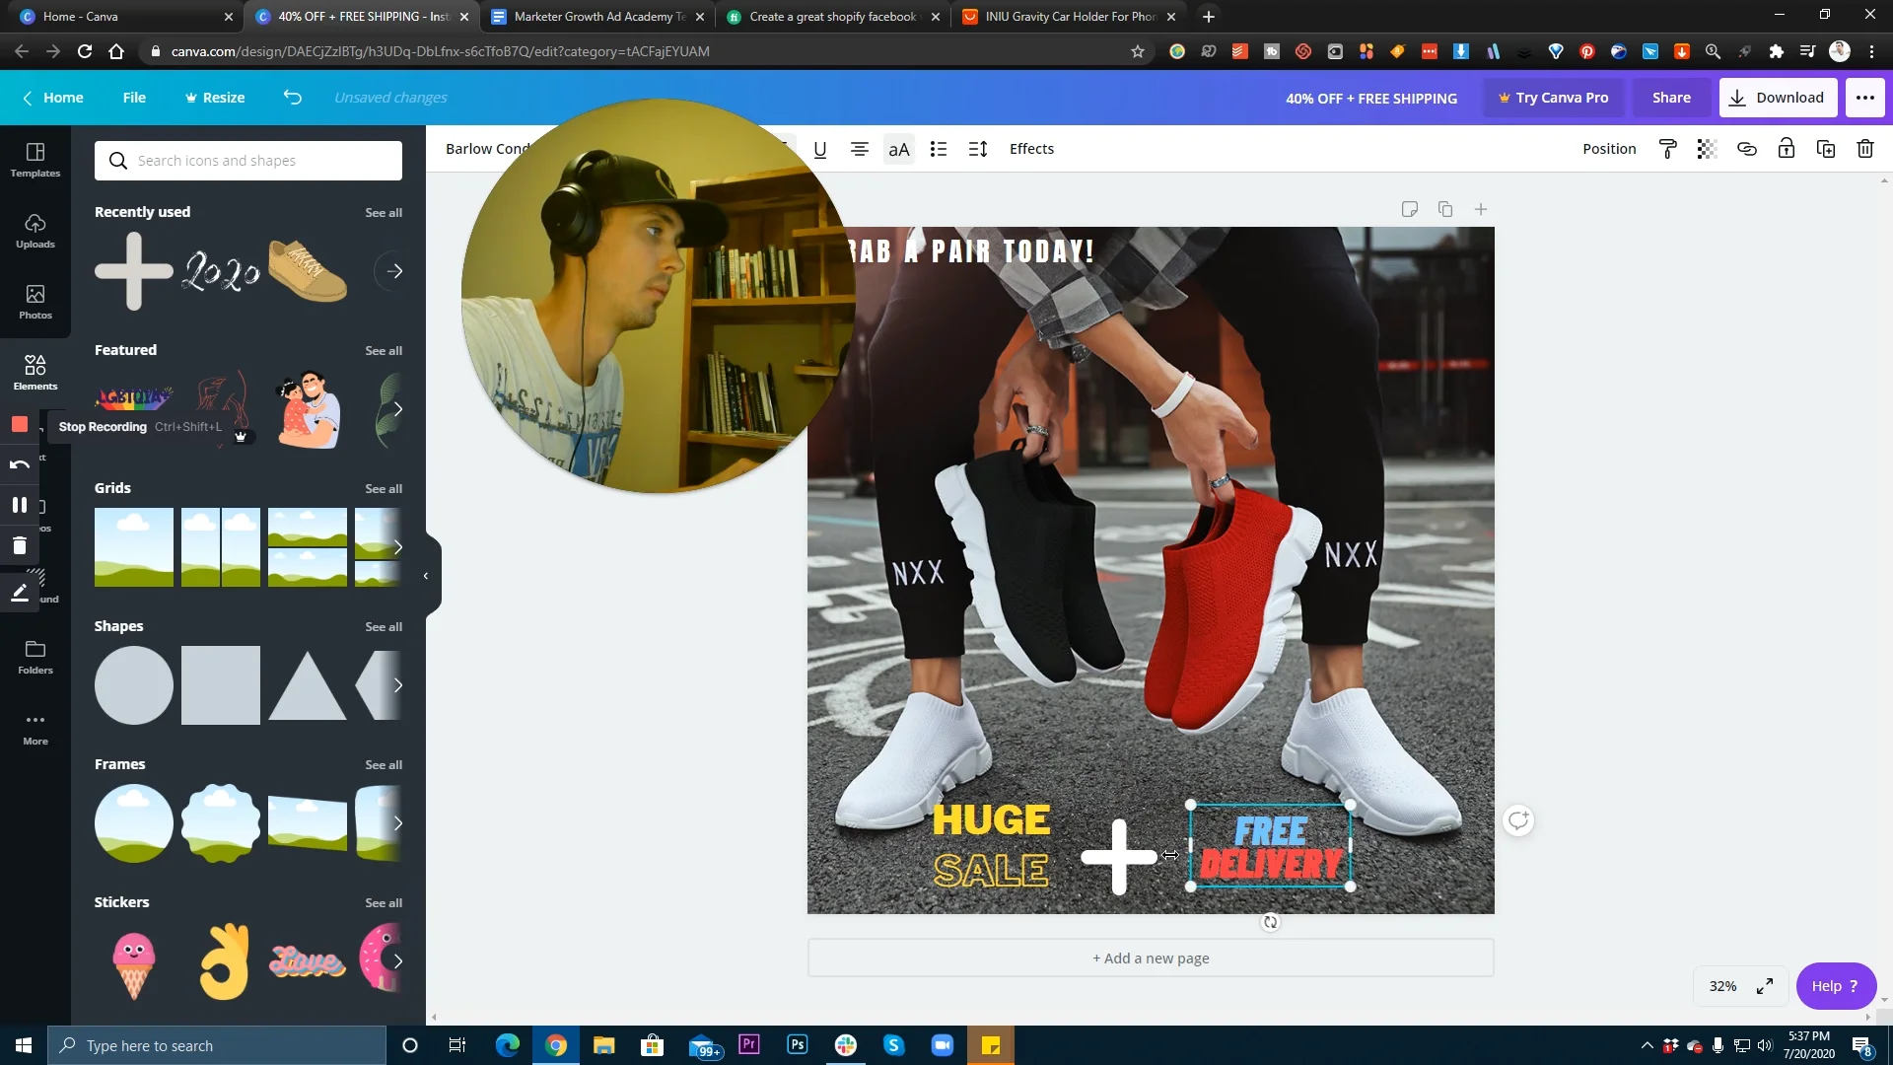Switch to Marketer Growth Ad Academy tab
The image size is (1893, 1065).
coord(599,17)
